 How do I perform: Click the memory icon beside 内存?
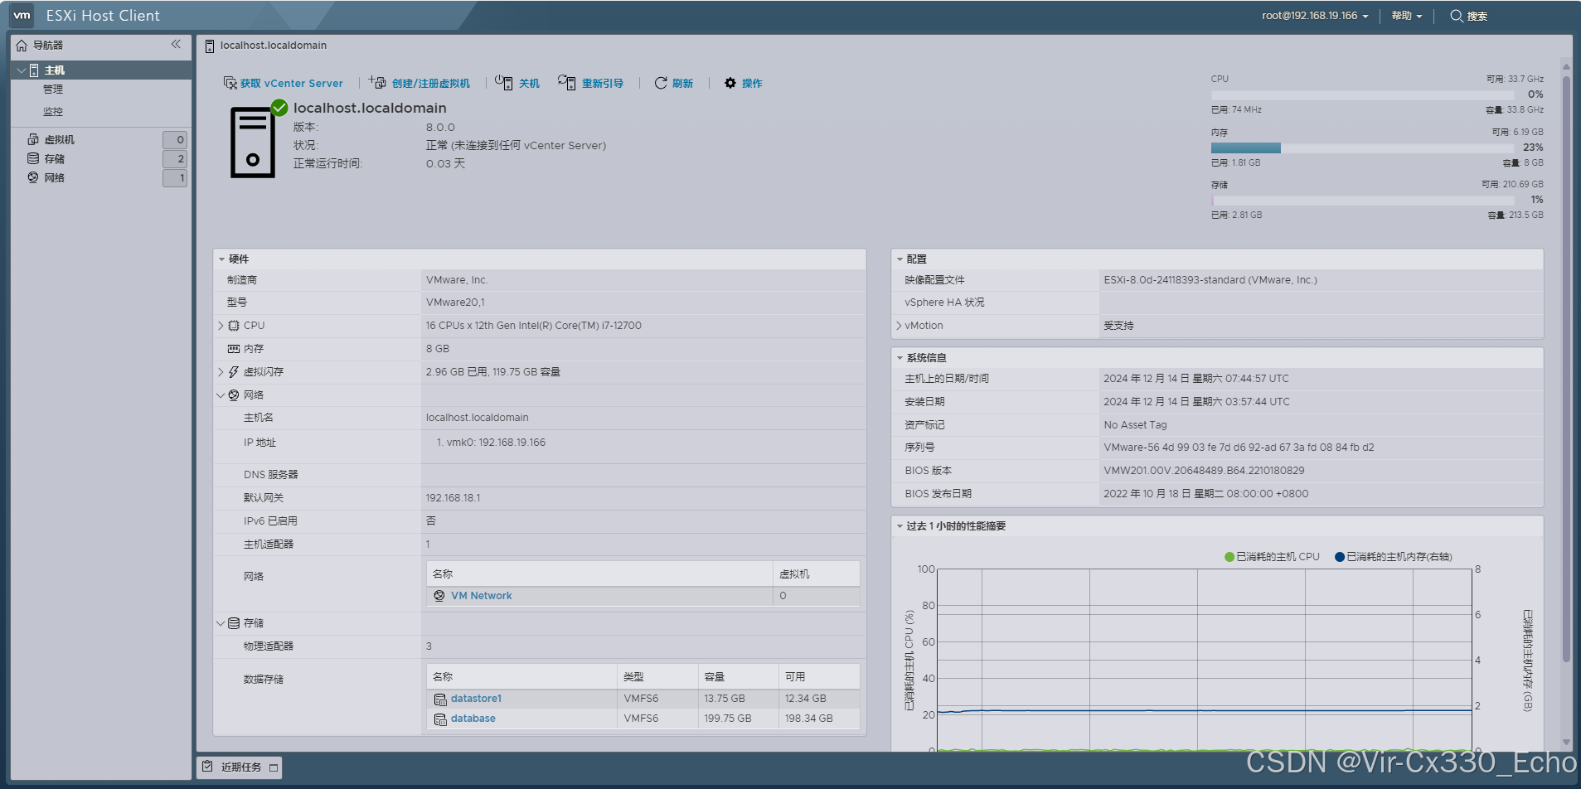(234, 349)
